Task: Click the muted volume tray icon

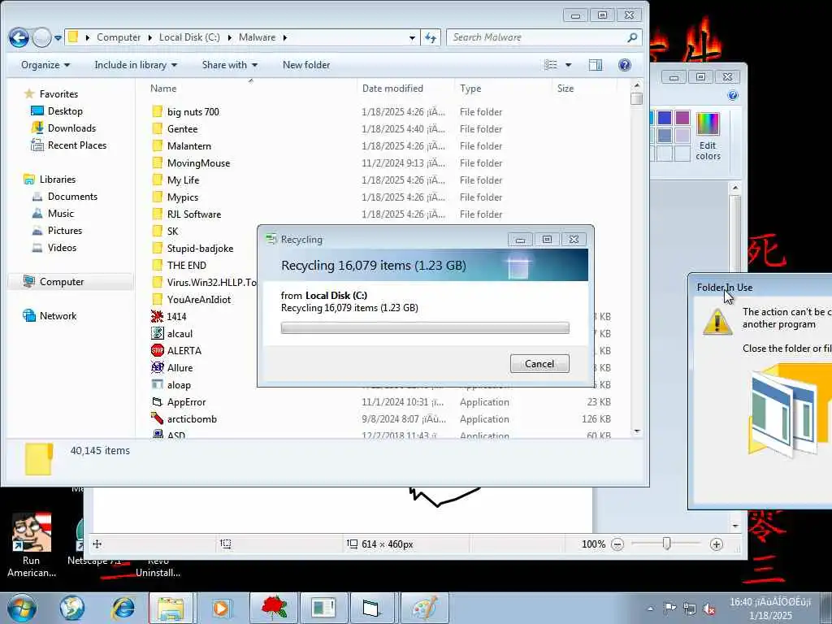Action: [x=708, y=609]
